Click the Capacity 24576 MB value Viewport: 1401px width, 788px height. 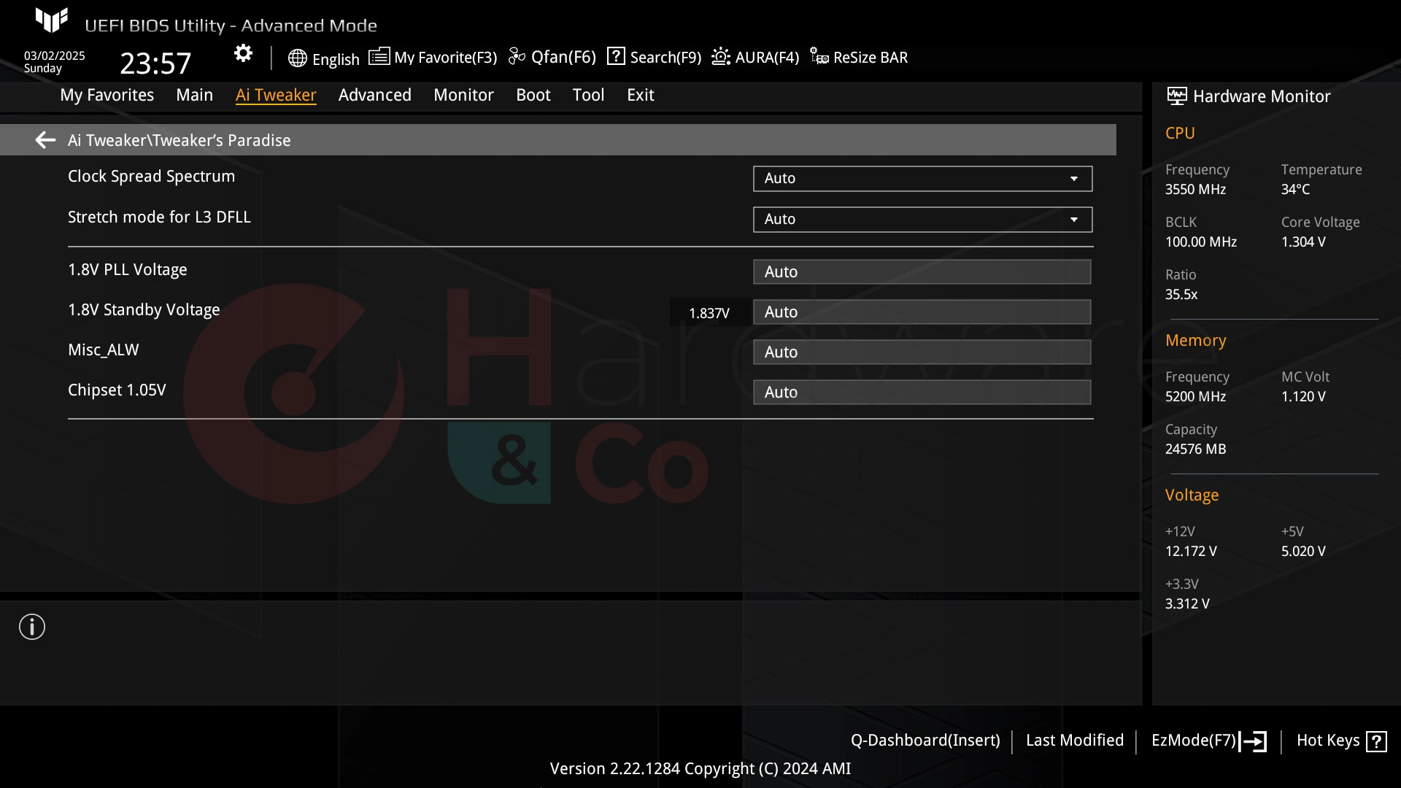coord(1195,449)
